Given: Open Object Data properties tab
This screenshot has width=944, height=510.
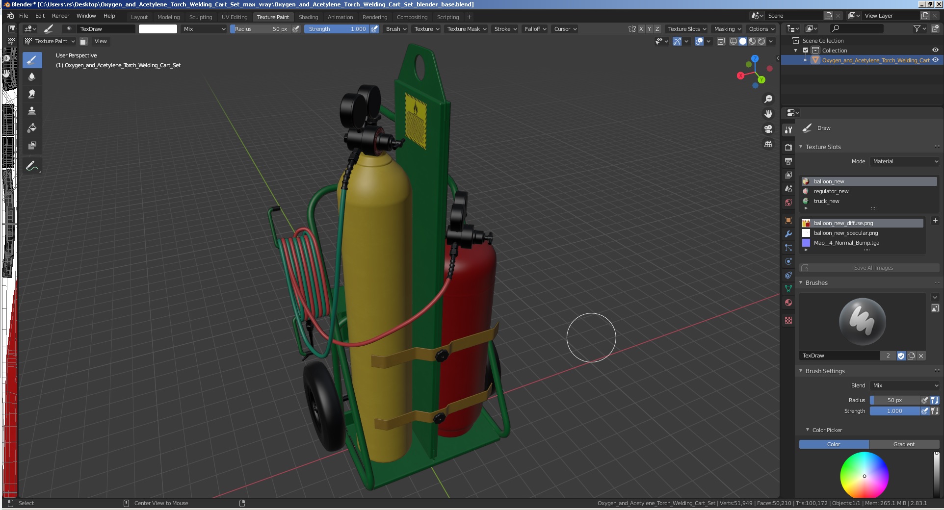Looking at the screenshot, I should pos(788,289).
